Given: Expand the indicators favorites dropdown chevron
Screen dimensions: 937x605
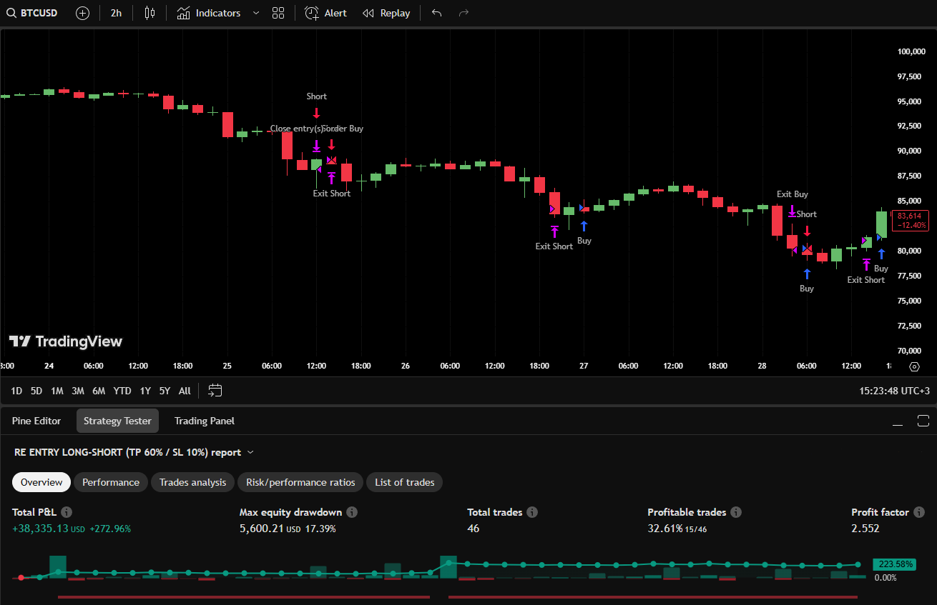Looking at the screenshot, I should [256, 13].
